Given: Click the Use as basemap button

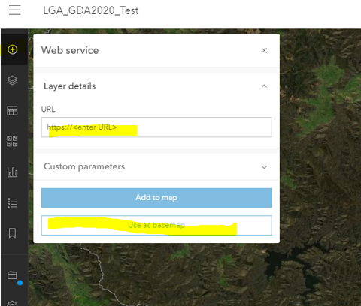Looking at the screenshot, I should (156, 225).
